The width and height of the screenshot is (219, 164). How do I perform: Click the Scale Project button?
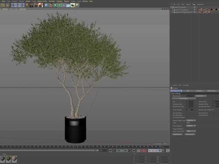[x=184, y=98]
